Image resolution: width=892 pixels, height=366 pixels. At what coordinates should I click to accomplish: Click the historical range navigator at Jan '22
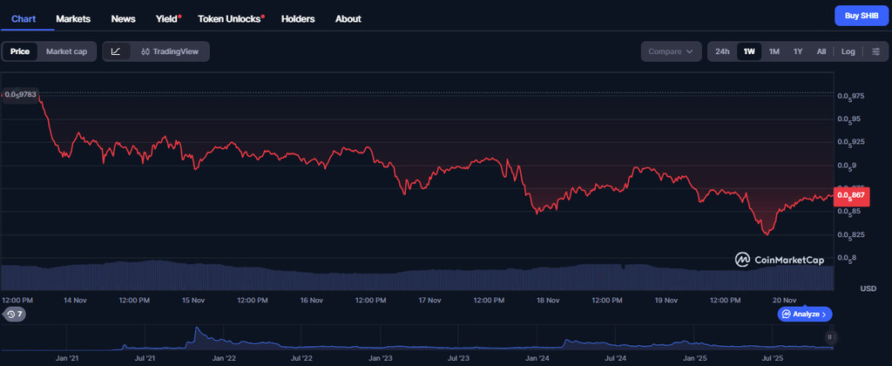[225, 345]
